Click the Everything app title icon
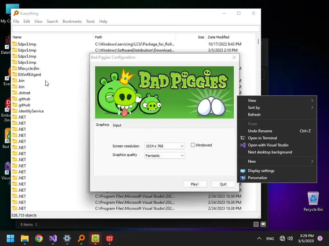Viewport: 329px width, 246px height. click(16, 13)
